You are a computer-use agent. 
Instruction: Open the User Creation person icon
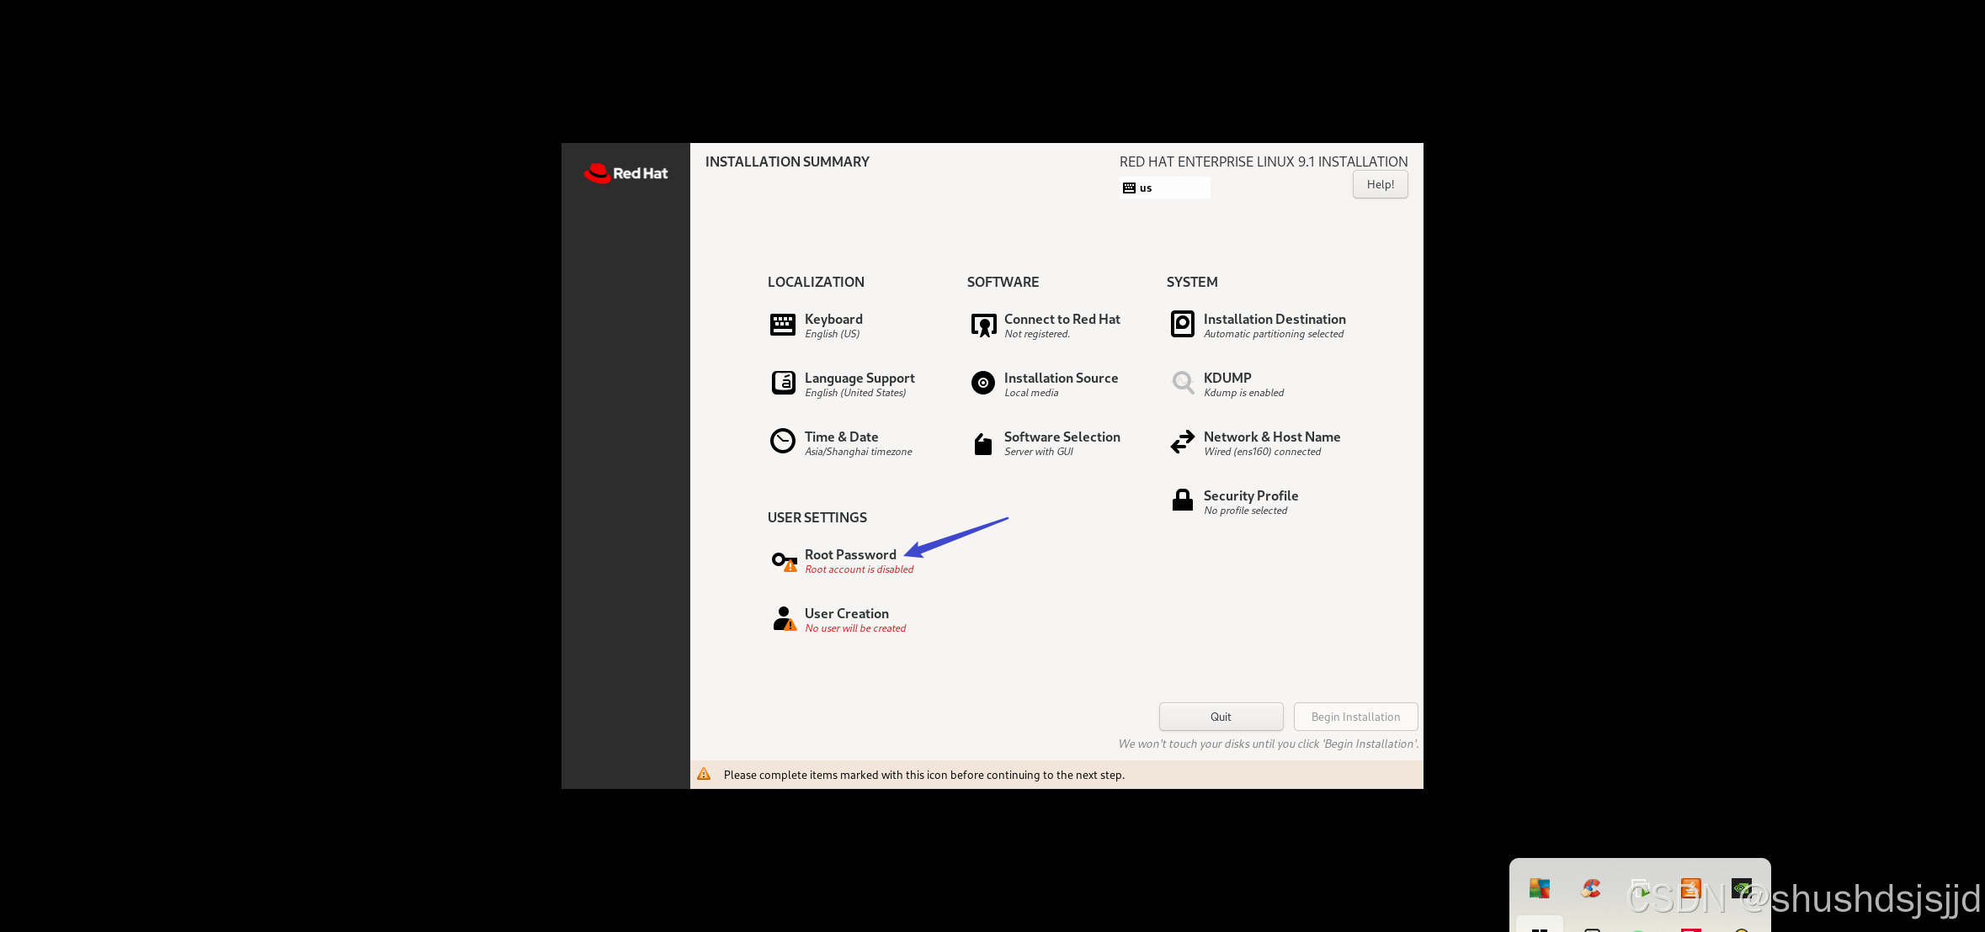point(783,619)
